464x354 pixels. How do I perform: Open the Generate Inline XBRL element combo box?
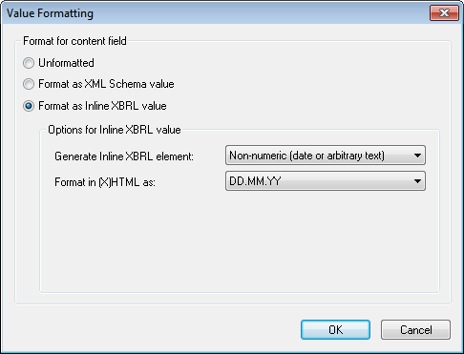pyautogui.click(x=326, y=156)
